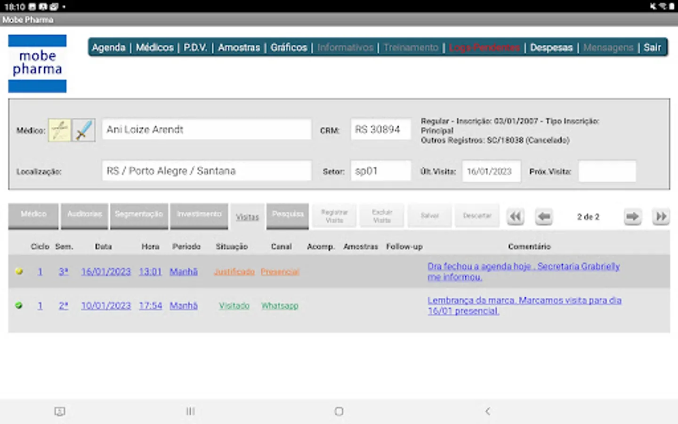
Task: Open Gráficos menu
Action: [x=289, y=48]
